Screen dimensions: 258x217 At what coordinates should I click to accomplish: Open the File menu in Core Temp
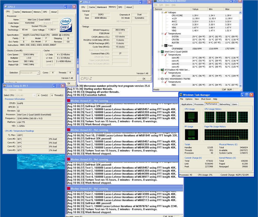pyautogui.click(x=5, y=90)
